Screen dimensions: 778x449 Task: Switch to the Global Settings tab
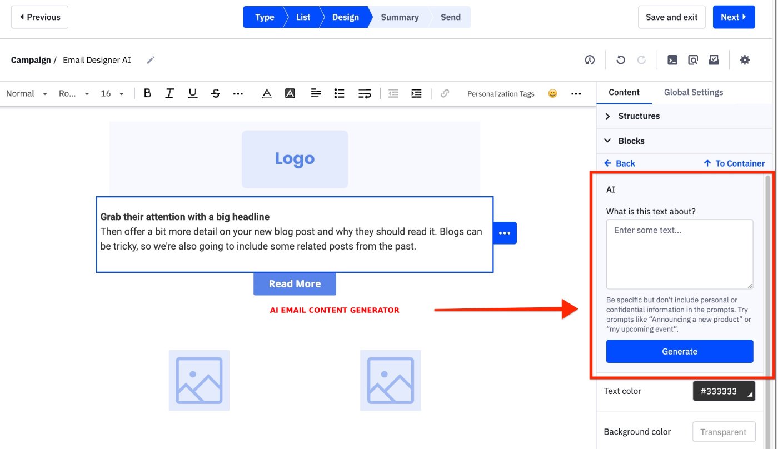pyautogui.click(x=693, y=92)
